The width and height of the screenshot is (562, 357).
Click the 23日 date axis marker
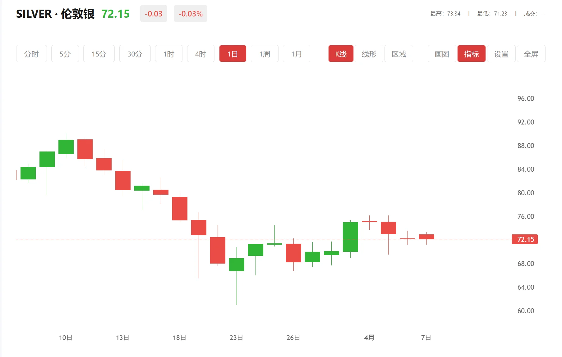coord(236,337)
